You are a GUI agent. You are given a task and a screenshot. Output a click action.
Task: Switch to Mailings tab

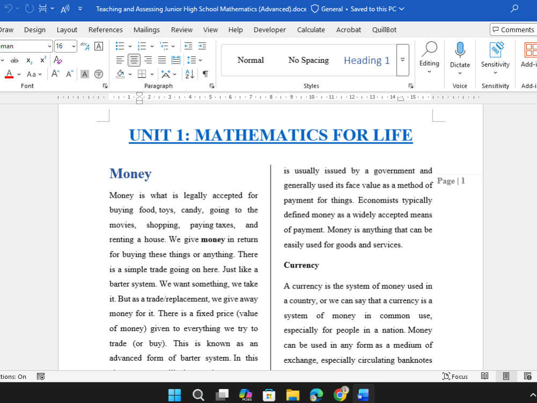(147, 30)
